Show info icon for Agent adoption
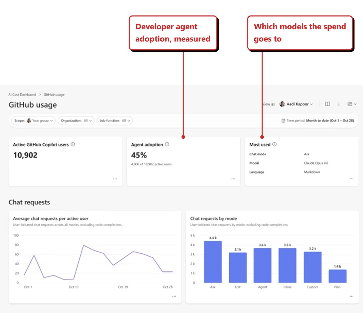This screenshot has height=313, width=363. (167, 144)
